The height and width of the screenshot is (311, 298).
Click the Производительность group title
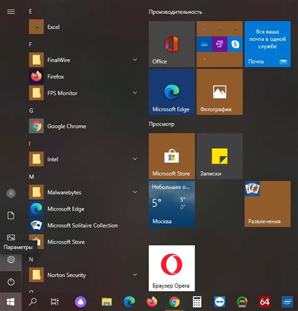pyautogui.click(x=175, y=12)
